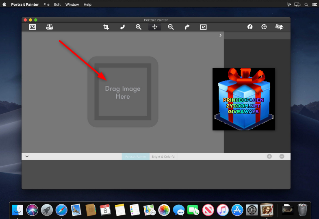Viewport: 319px width, 219px height.
Task: Select the Bright & Colorful preset tab
Action: click(x=163, y=156)
